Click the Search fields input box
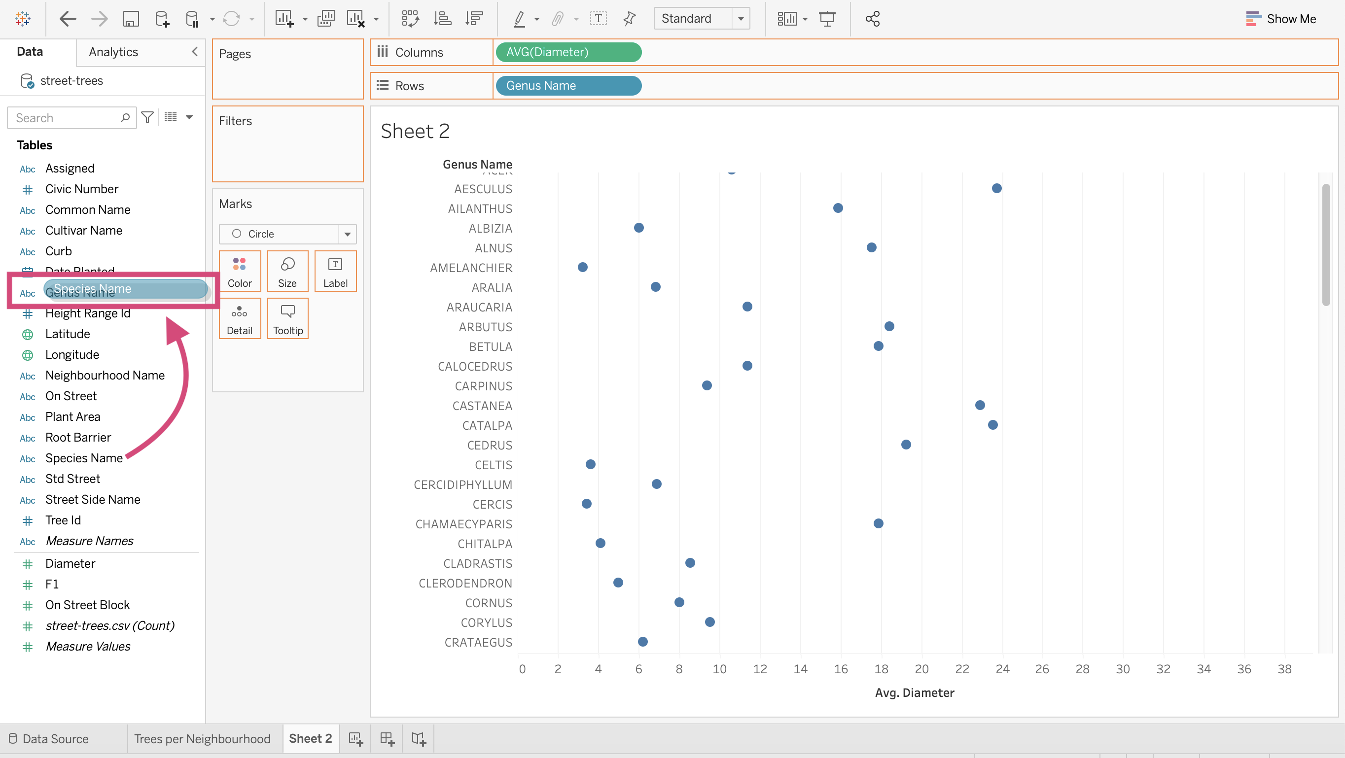Image resolution: width=1345 pixels, height=758 pixels. click(72, 117)
